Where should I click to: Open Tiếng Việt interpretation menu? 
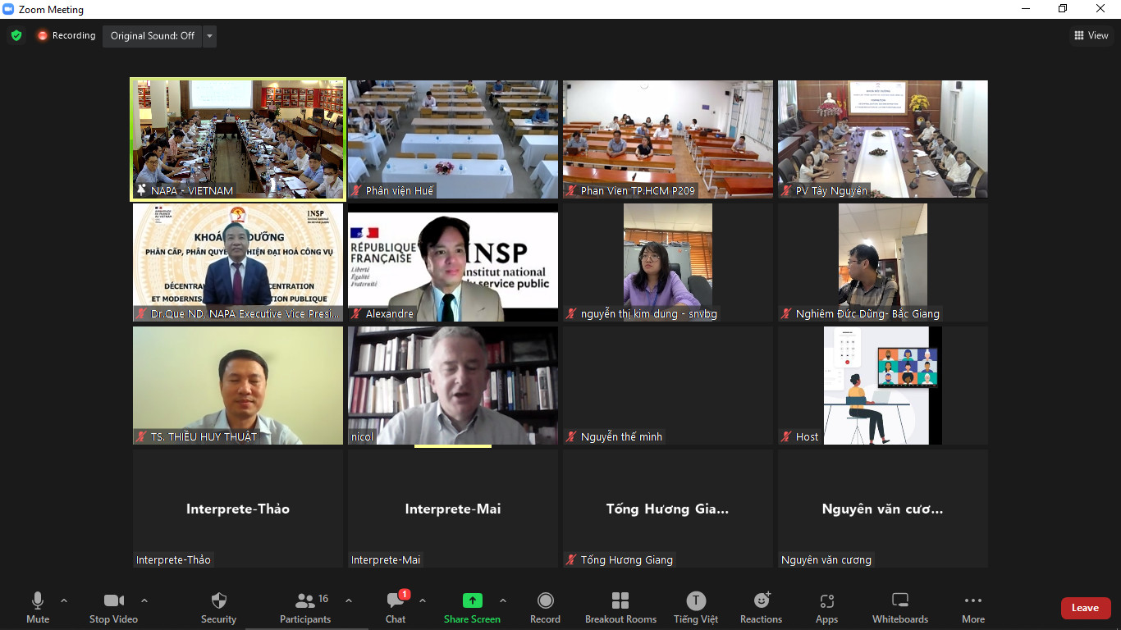[x=696, y=608]
